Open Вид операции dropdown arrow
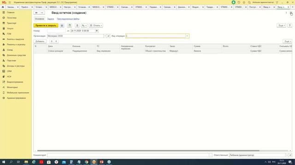295x165 pixels. (x=187, y=36)
